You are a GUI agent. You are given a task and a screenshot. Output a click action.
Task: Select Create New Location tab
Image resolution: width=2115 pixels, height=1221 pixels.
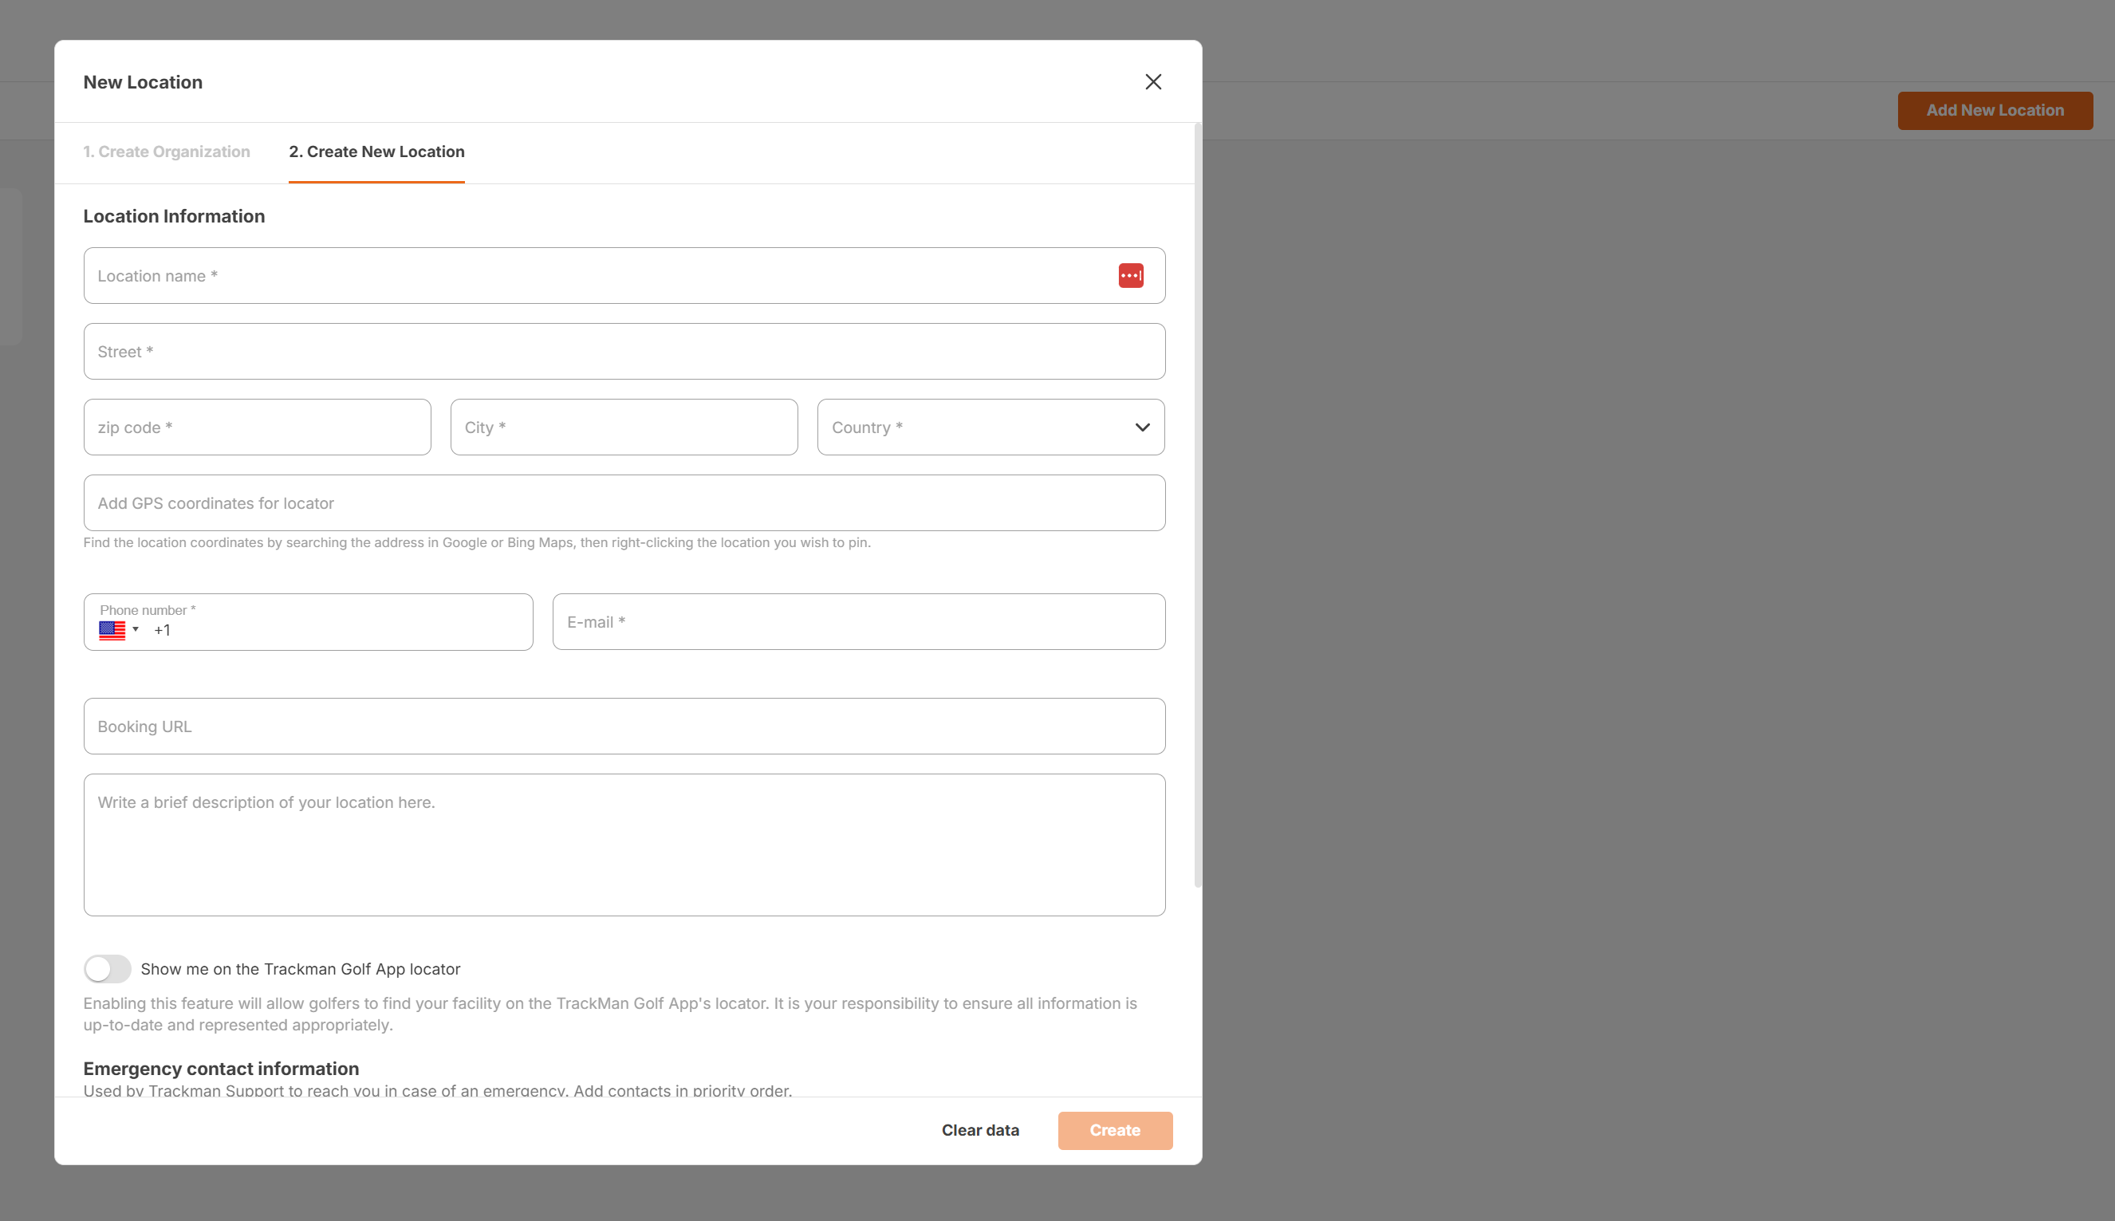pos(376,152)
